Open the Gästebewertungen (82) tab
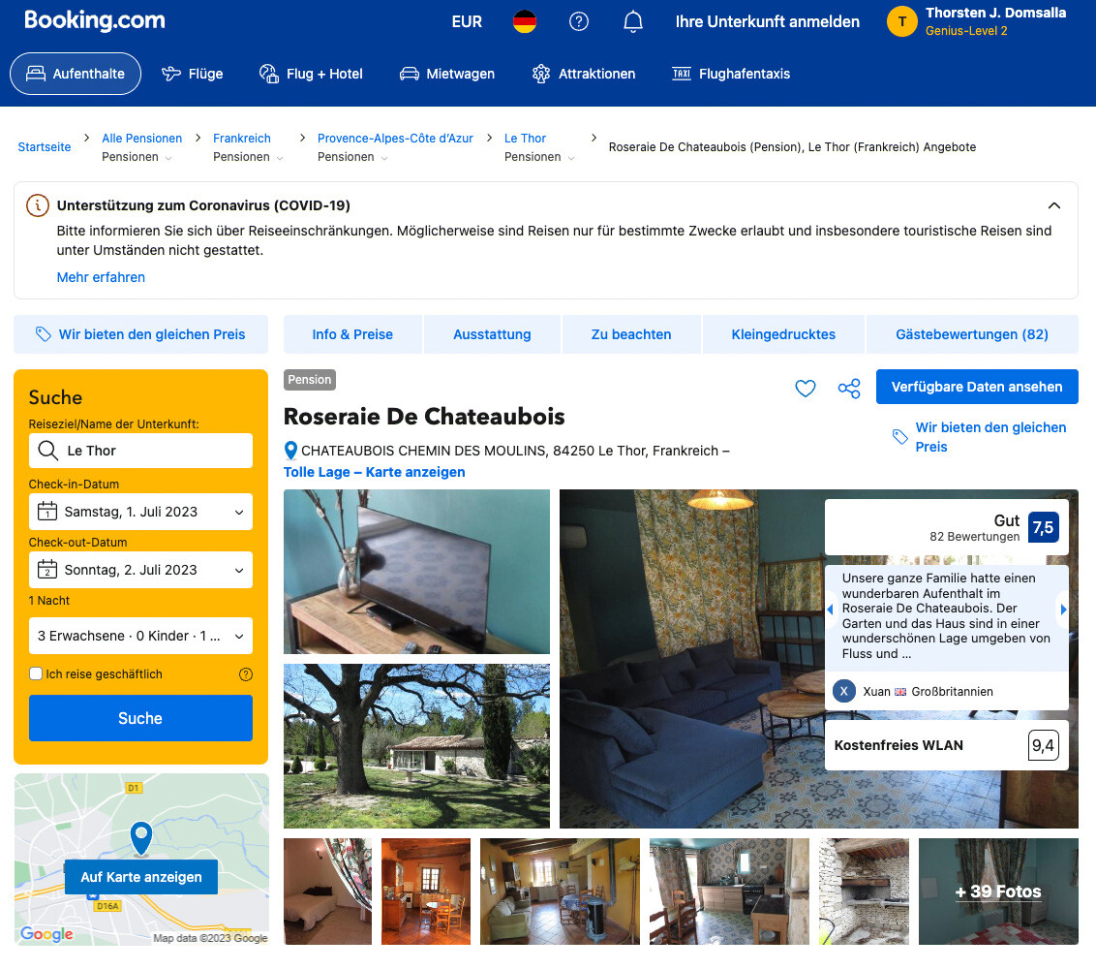Image resolution: width=1096 pixels, height=970 pixels. (971, 334)
